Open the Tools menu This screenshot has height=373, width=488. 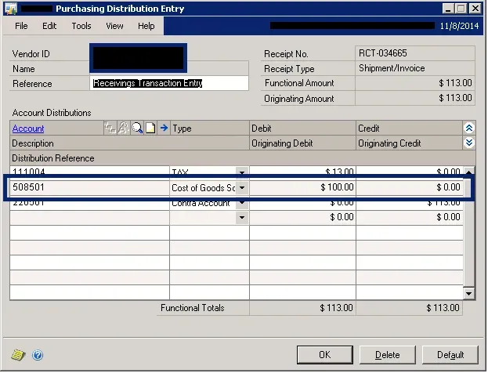point(81,26)
